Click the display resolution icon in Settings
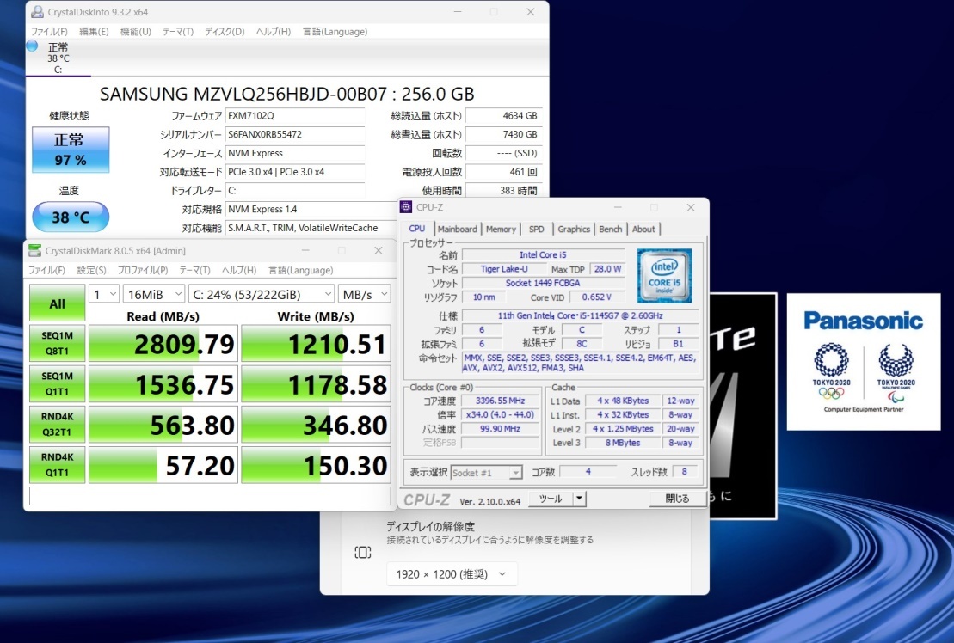Viewport: 954px width, 643px height. point(363,553)
